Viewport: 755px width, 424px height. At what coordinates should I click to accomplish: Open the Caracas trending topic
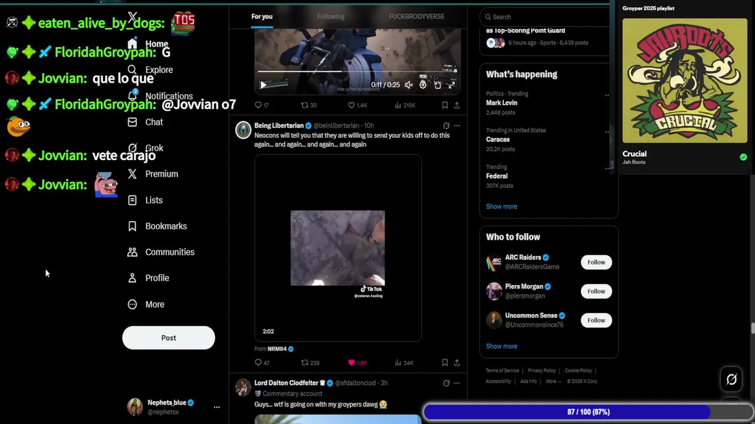pyautogui.click(x=498, y=140)
